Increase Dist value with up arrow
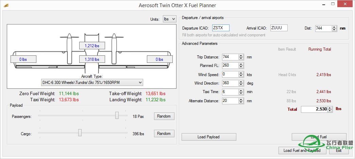This screenshot has width=355, height=159. [335, 27]
